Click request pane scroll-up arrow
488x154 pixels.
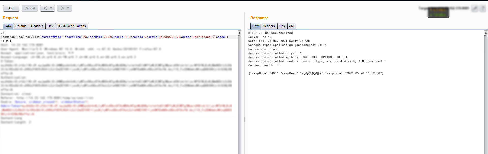(x=239, y=33)
